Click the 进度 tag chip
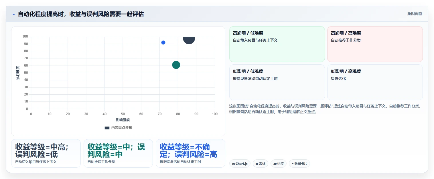Viewport: 434px width, 179px height. 278,164
